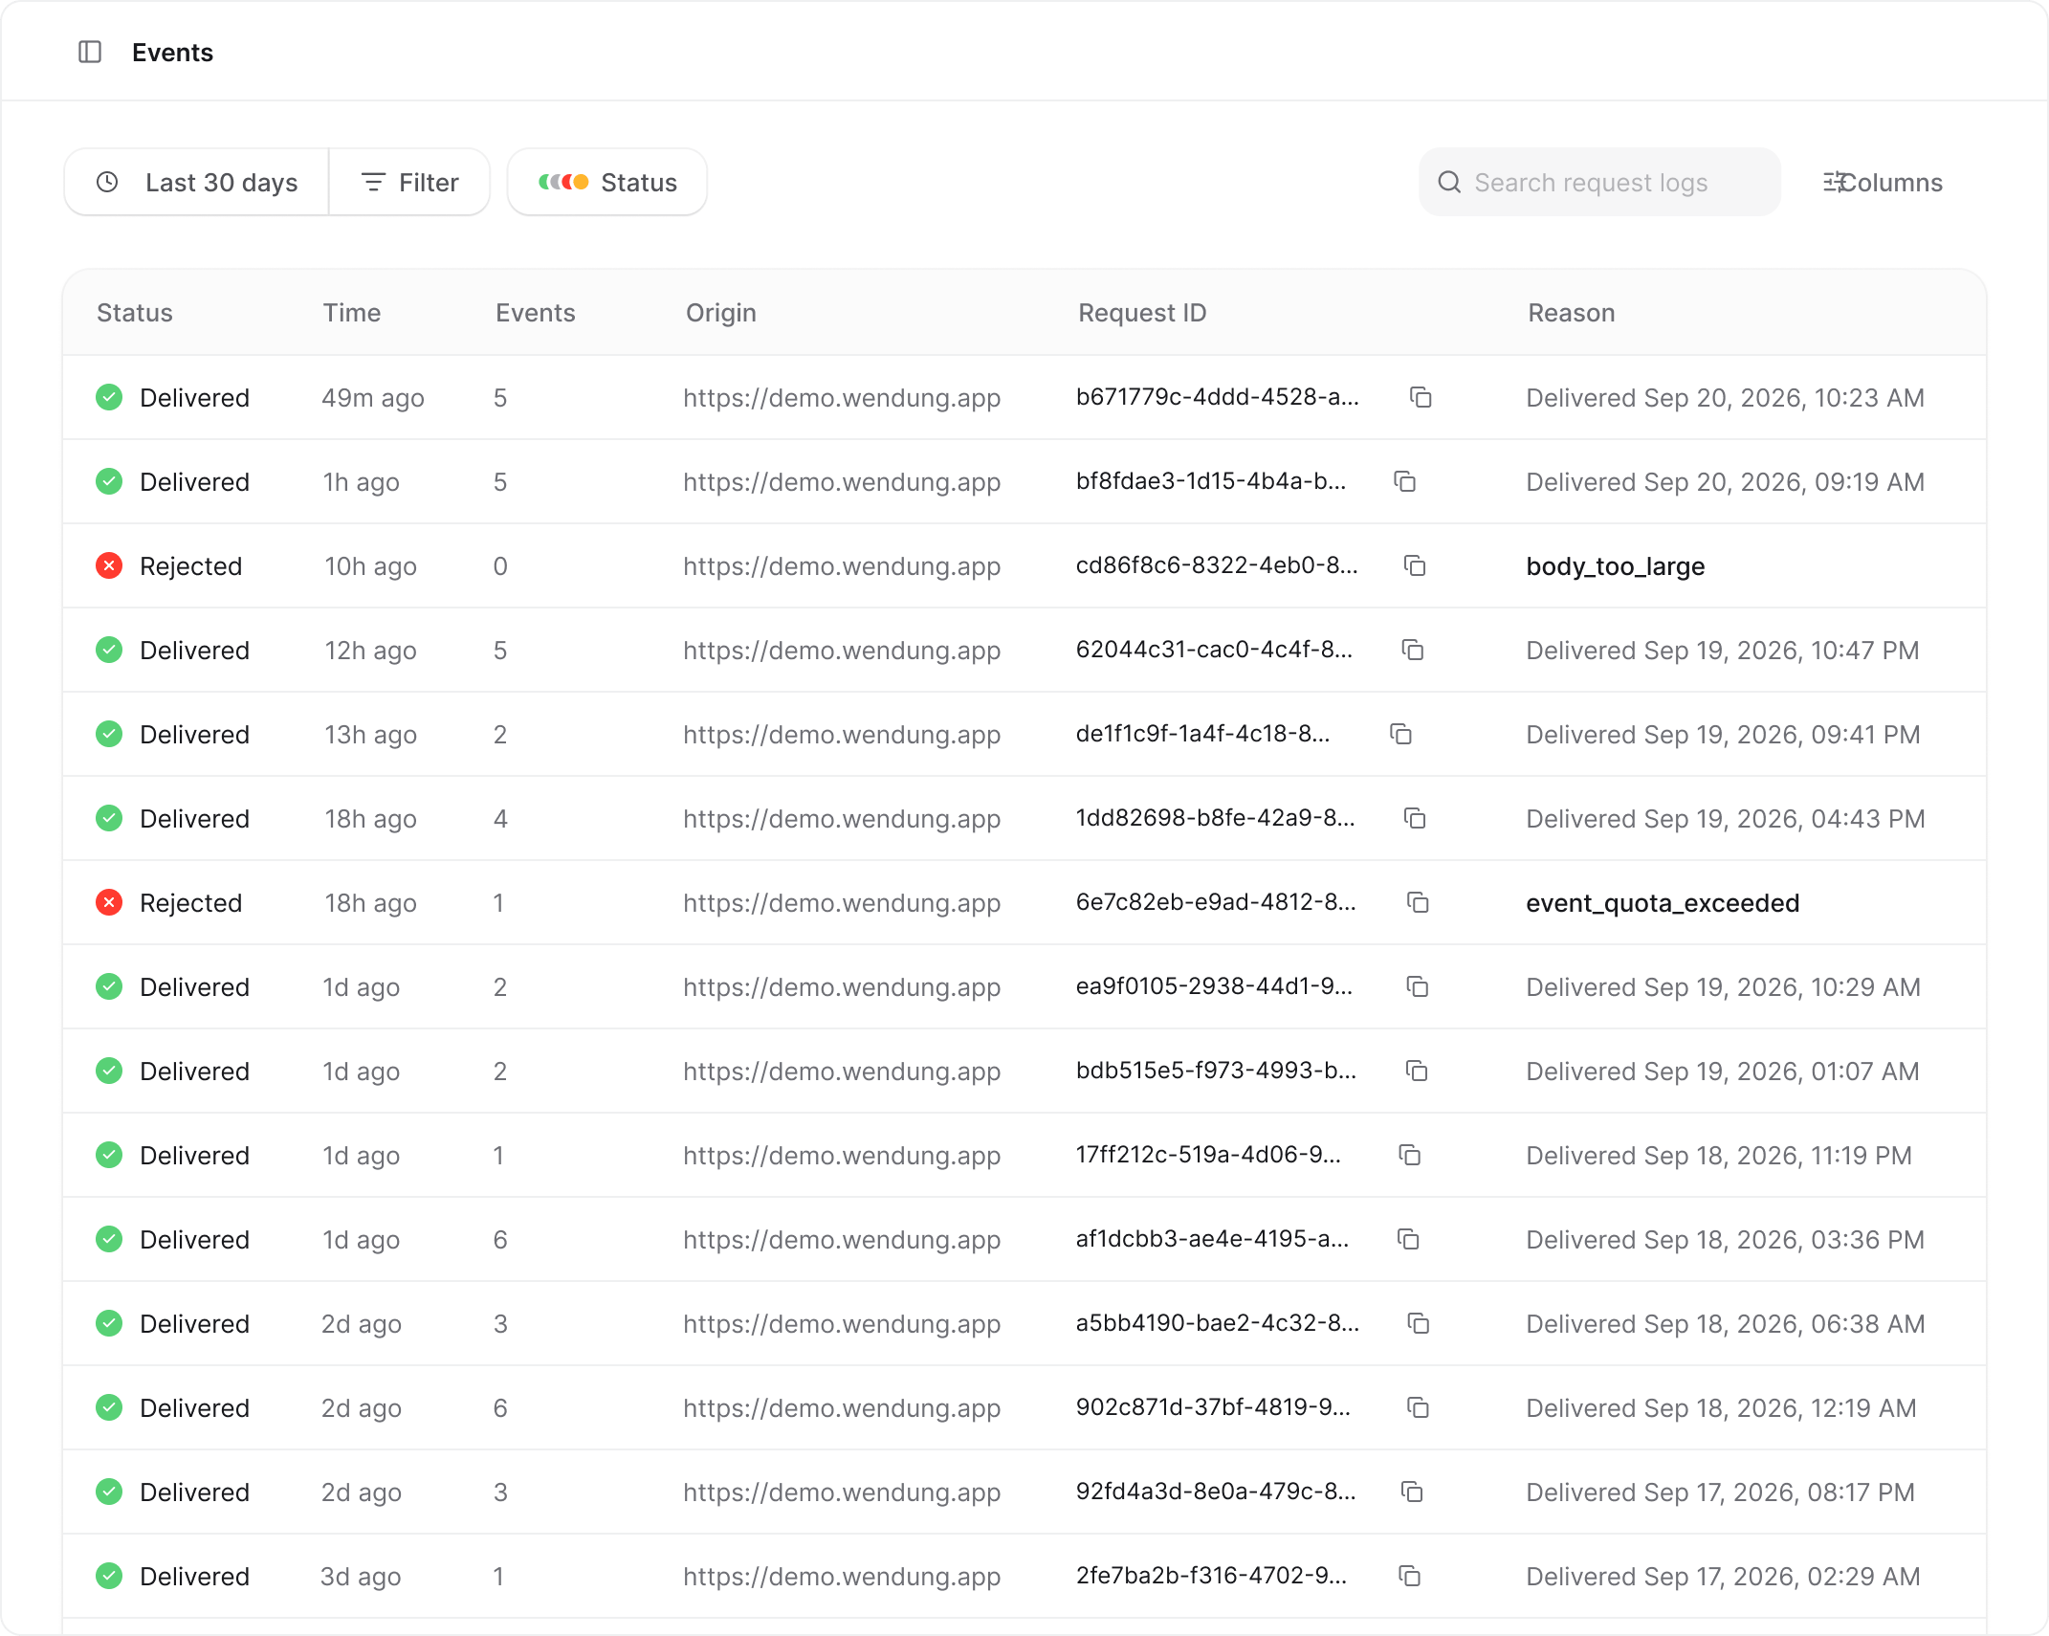Viewport: 2049px width, 1636px height.
Task: Copy request ID 6e7c82eb-e9ad-4812-8...
Action: pos(1418,902)
